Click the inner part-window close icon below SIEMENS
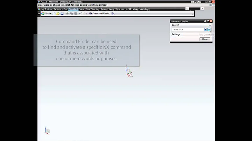Image resolution: width=252 pixels, height=141 pixels. click(x=213, y=5)
